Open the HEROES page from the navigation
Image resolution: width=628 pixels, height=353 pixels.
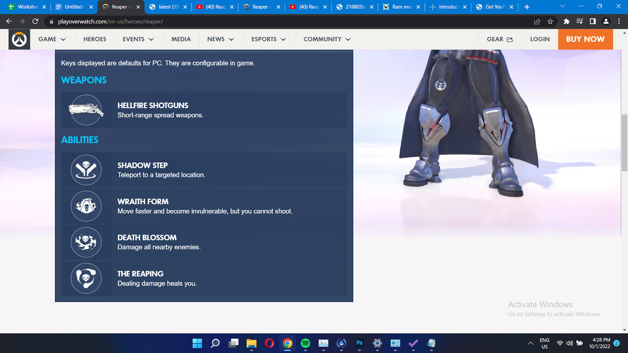click(x=95, y=39)
